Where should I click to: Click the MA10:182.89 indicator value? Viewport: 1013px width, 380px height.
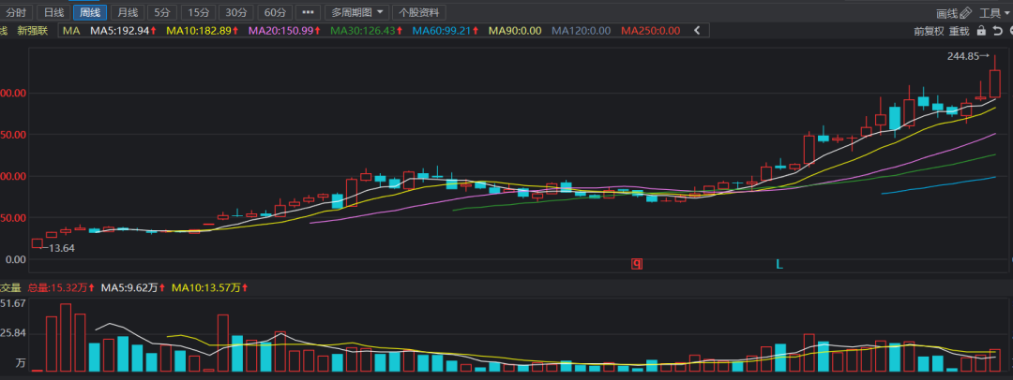[x=203, y=30]
